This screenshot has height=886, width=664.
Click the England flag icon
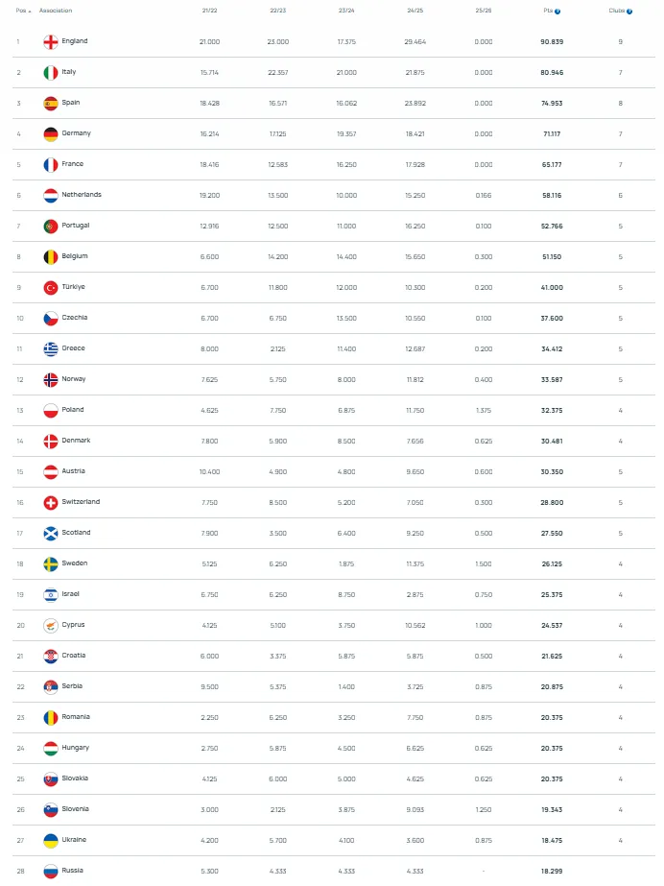(x=51, y=42)
